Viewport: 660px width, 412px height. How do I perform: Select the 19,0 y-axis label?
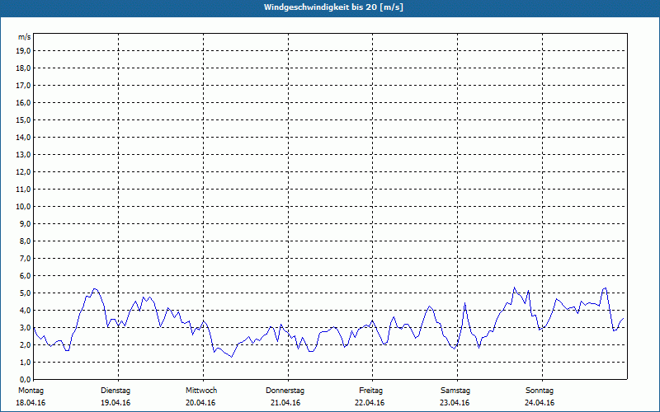point(23,51)
